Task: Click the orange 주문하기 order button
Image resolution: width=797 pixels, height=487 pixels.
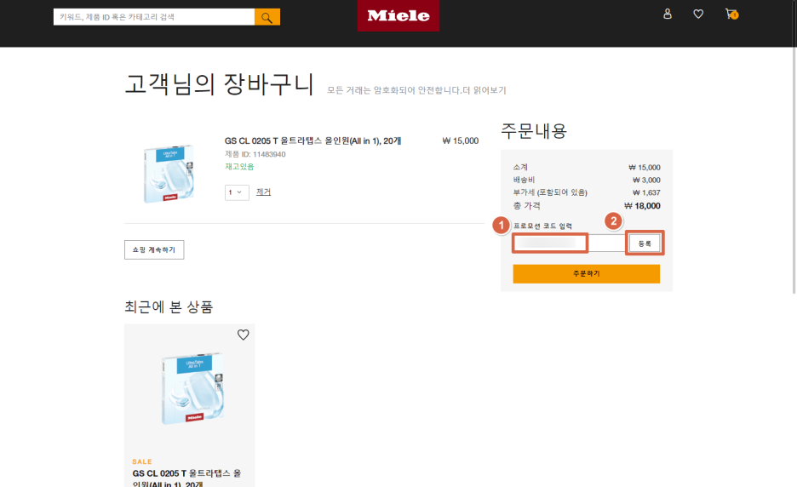Action: pos(586,273)
